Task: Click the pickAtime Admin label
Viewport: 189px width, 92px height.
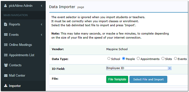Action: click(21, 6)
